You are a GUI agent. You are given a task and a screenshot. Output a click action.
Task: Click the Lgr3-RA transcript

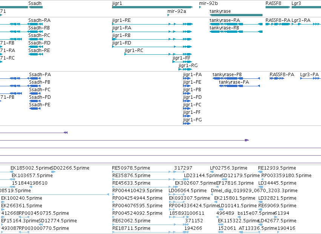coord(306,24)
